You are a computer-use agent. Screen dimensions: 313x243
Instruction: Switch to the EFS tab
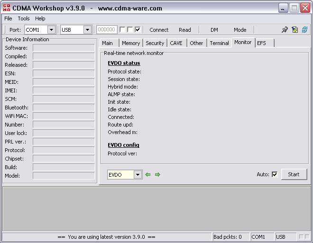(265, 43)
